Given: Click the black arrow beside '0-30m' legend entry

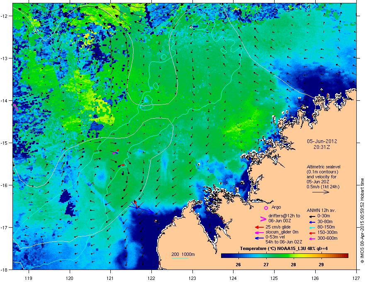Looking at the screenshot, I should point(312,216).
